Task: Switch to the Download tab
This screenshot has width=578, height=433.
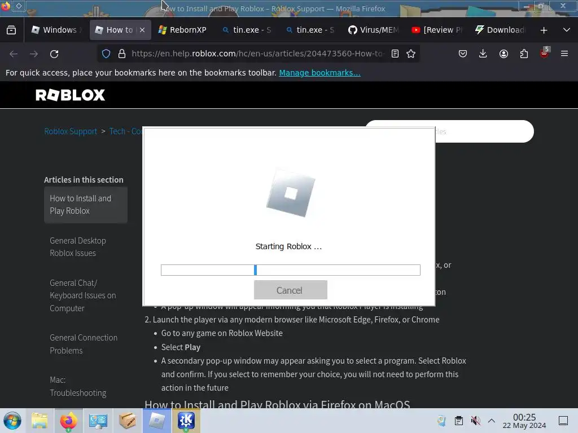Action: pyautogui.click(x=500, y=30)
